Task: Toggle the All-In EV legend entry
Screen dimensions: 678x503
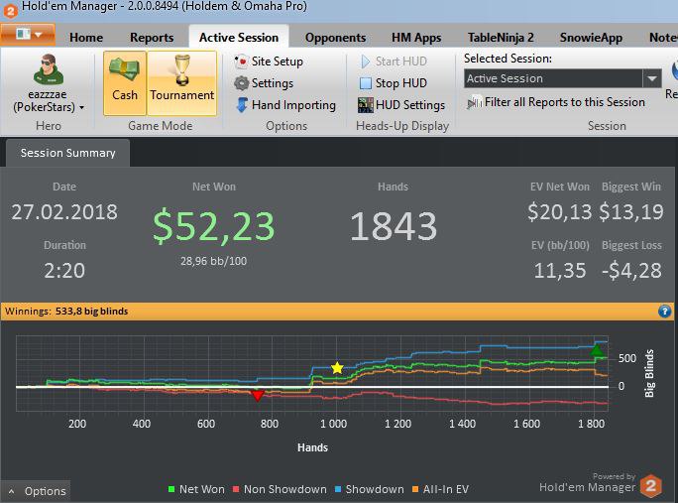Action: coord(440,489)
